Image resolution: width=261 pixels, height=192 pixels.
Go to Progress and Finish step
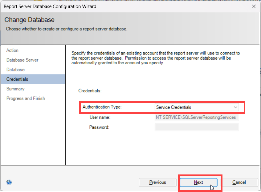point(26,98)
